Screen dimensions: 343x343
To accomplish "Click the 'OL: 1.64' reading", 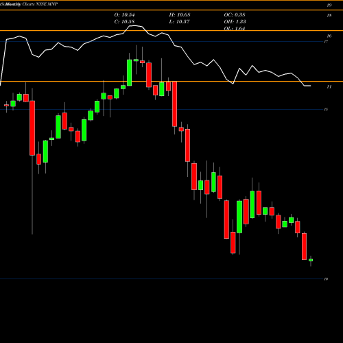I will (x=235, y=29).
